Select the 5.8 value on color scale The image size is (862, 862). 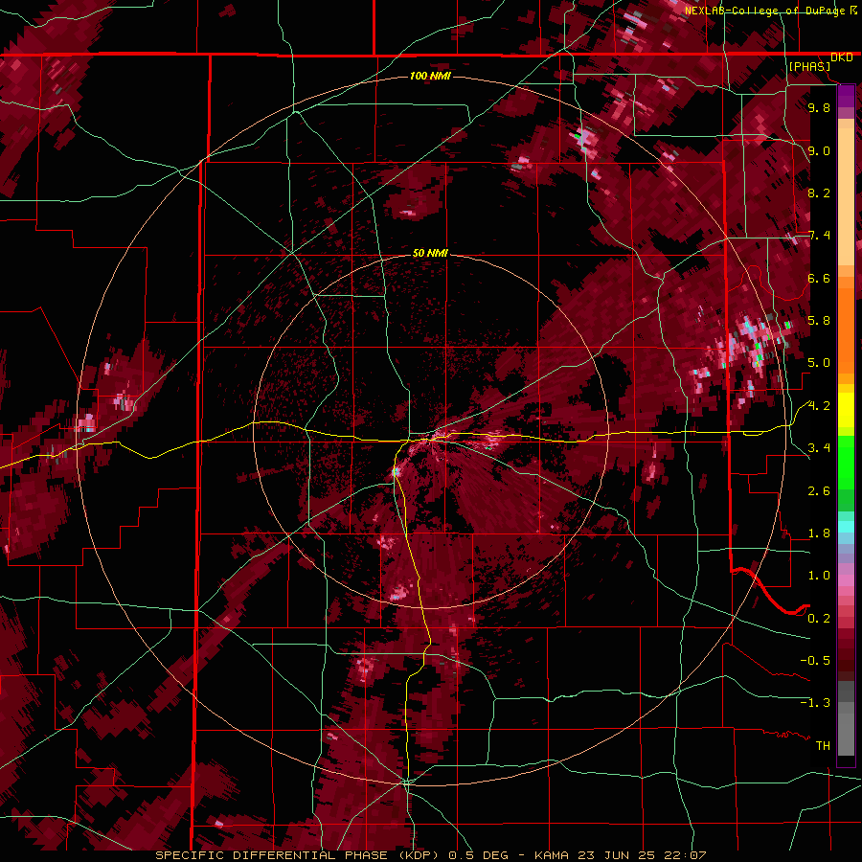point(819,321)
